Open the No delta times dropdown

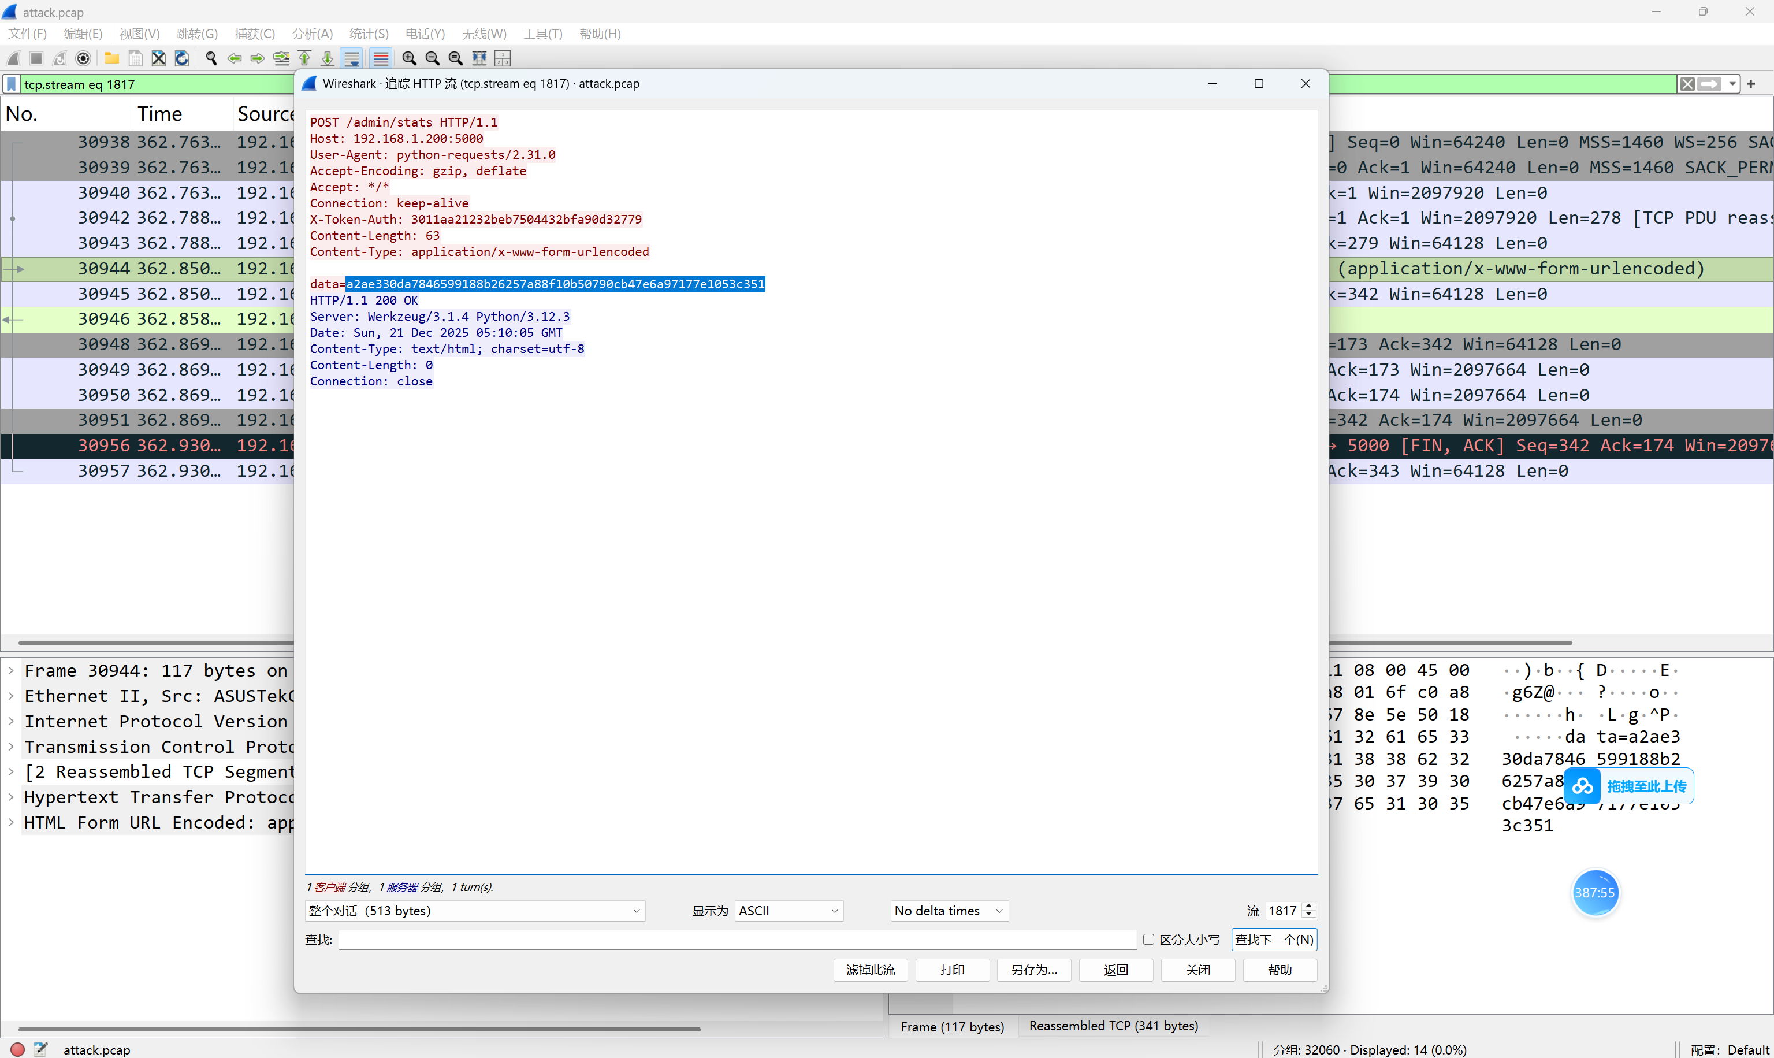pos(949,911)
